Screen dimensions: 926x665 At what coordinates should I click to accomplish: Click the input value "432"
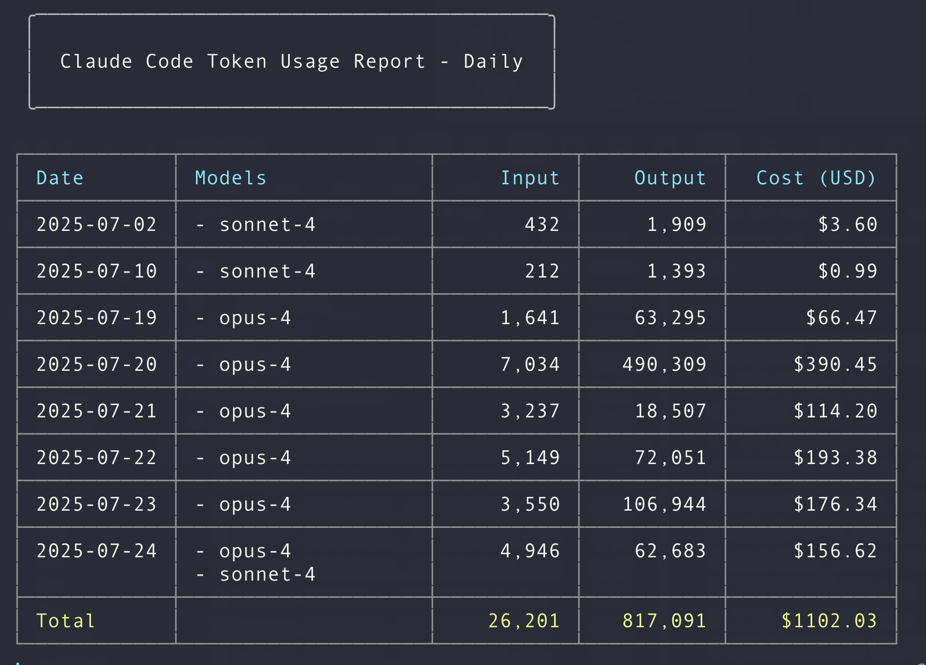pyautogui.click(x=542, y=224)
